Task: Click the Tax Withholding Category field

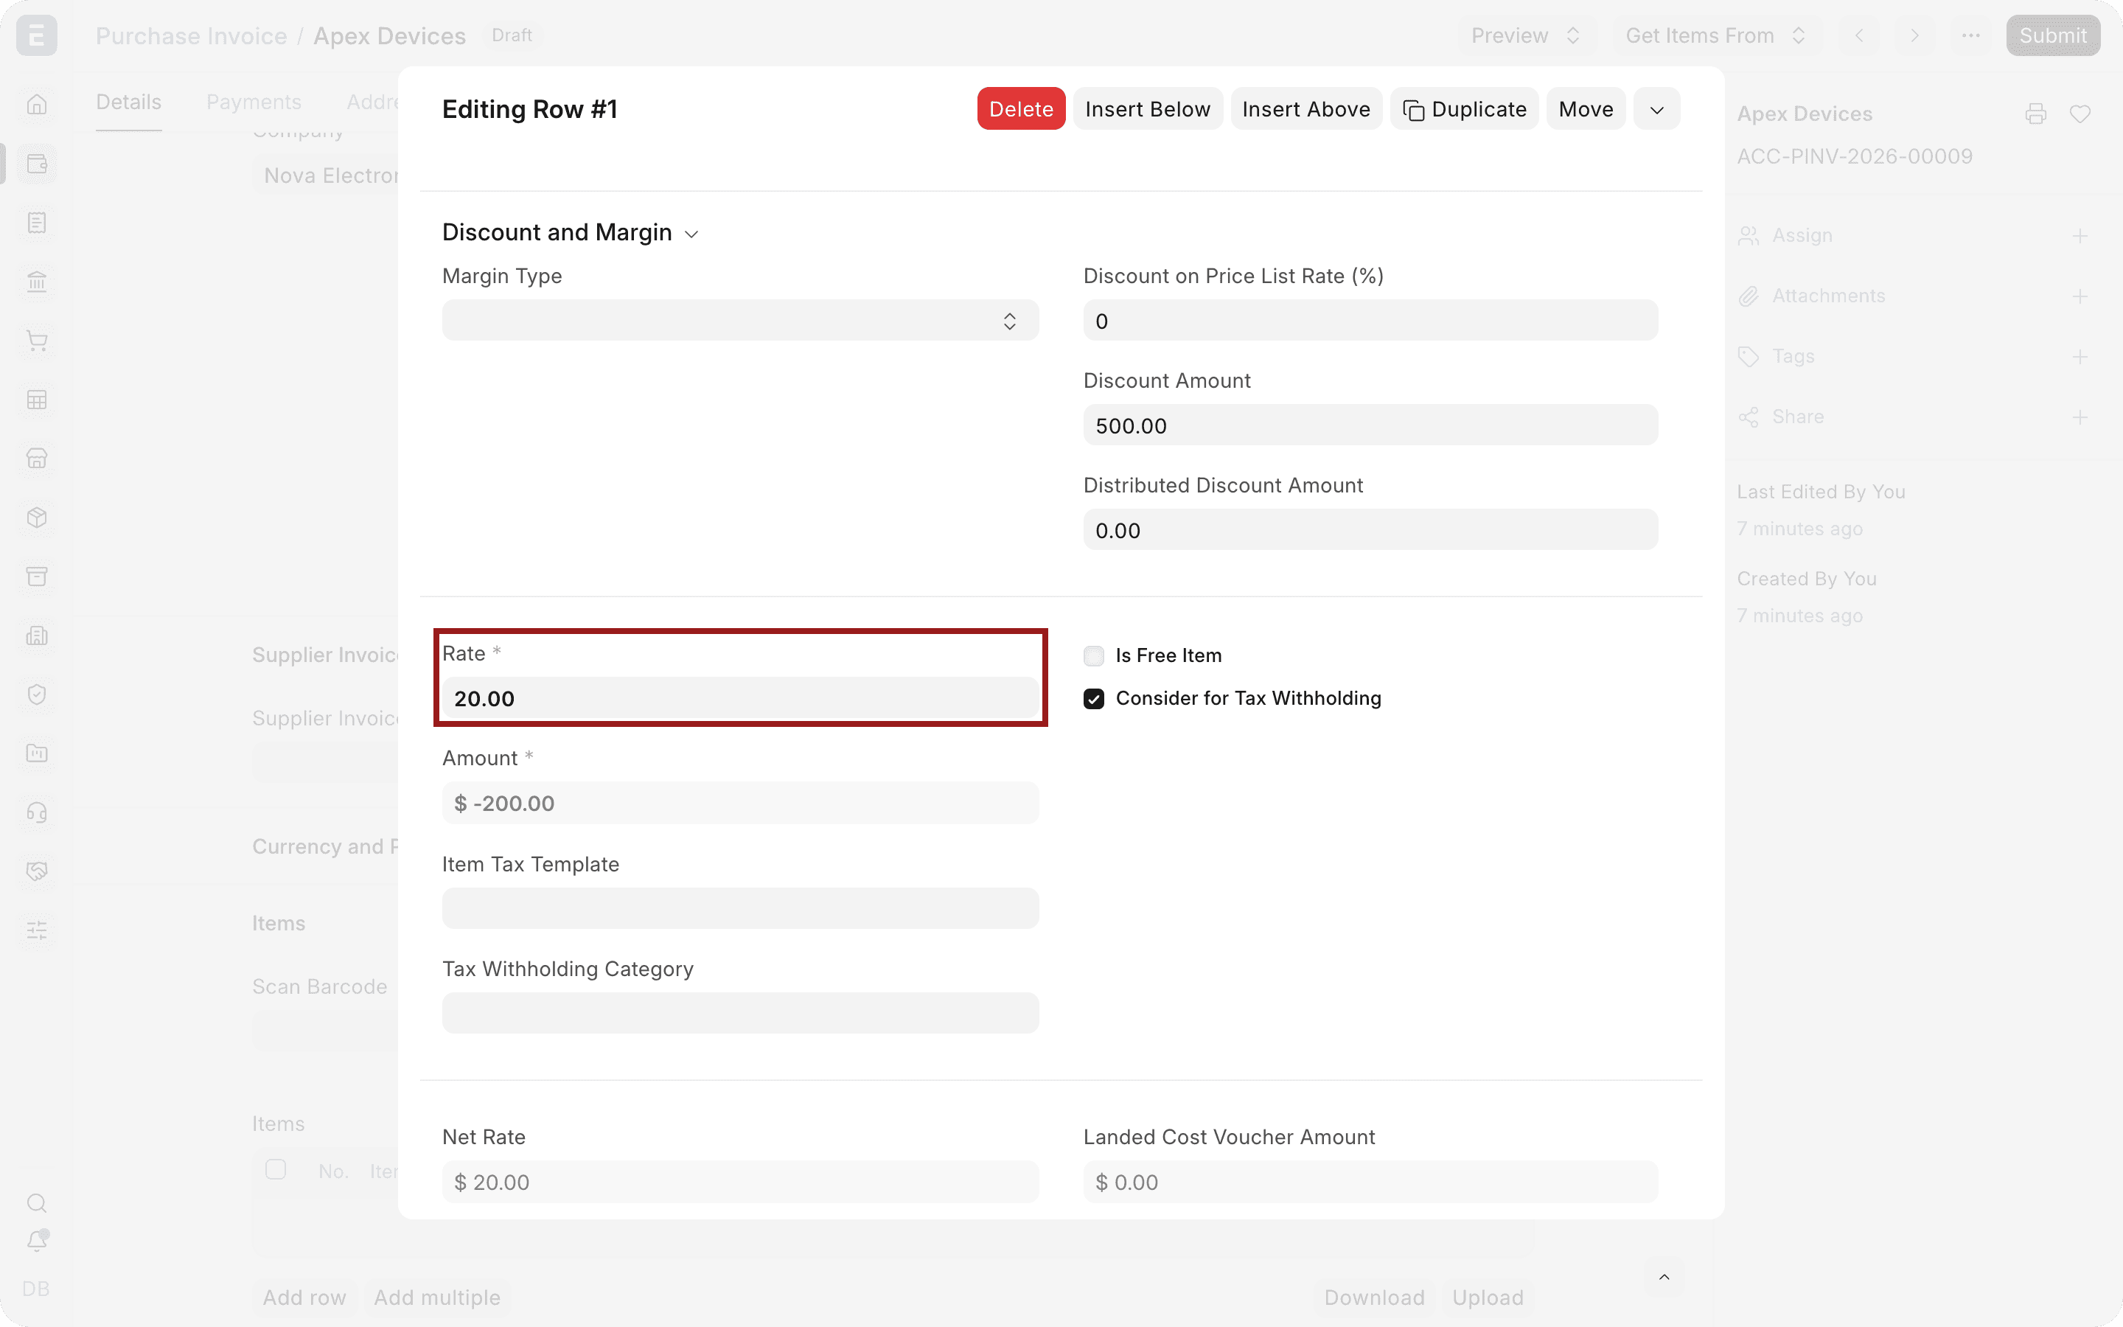Action: click(740, 1013)
